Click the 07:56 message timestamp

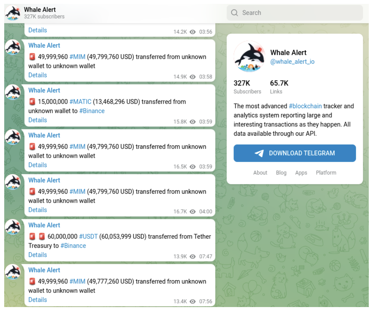coord(206,301)
